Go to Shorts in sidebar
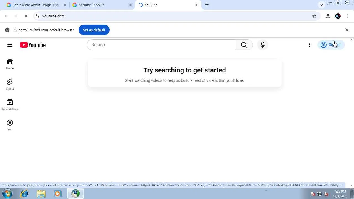This screenshot has height=199, width=354. click(x=10, y=84)
